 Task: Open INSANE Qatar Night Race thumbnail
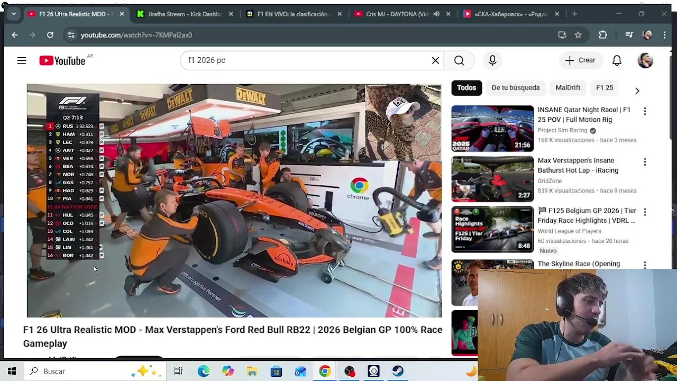(x=492, y=129)
